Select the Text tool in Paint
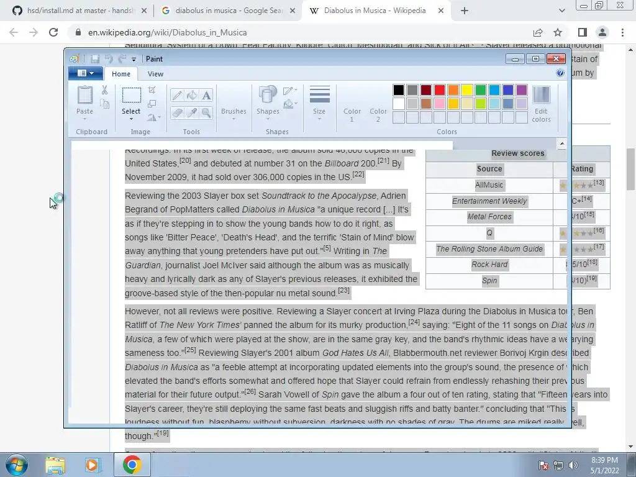Image resolution: width=636 pixels, height=477 pixels. pos(206,95)
